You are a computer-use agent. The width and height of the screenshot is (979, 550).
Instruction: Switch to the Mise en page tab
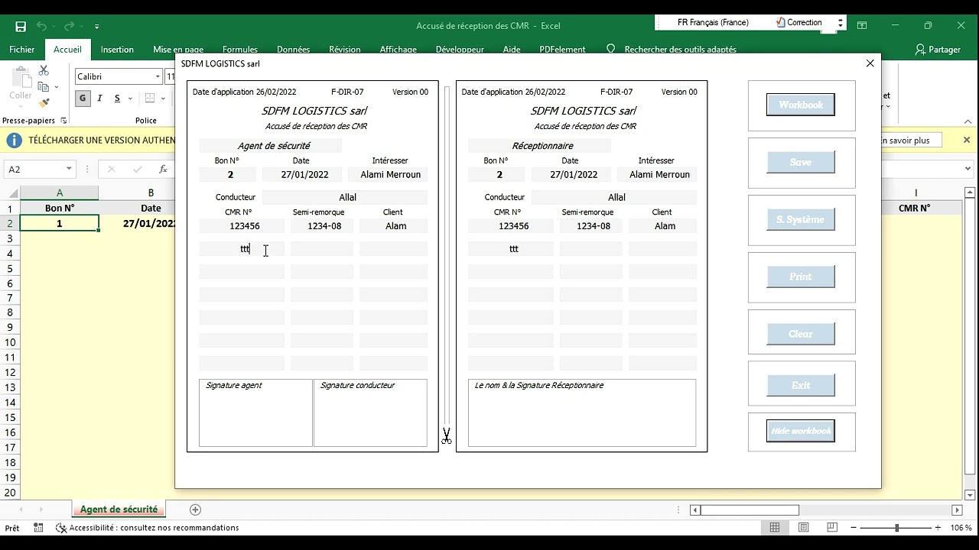click(178, 50)
